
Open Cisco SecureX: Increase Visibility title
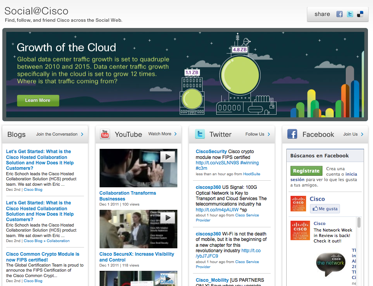(x=137, y=257)
